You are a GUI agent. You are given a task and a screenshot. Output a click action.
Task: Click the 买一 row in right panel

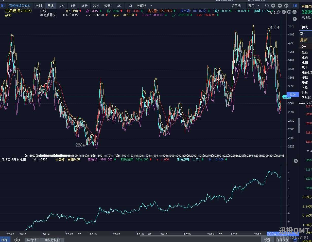click(306, 46)
